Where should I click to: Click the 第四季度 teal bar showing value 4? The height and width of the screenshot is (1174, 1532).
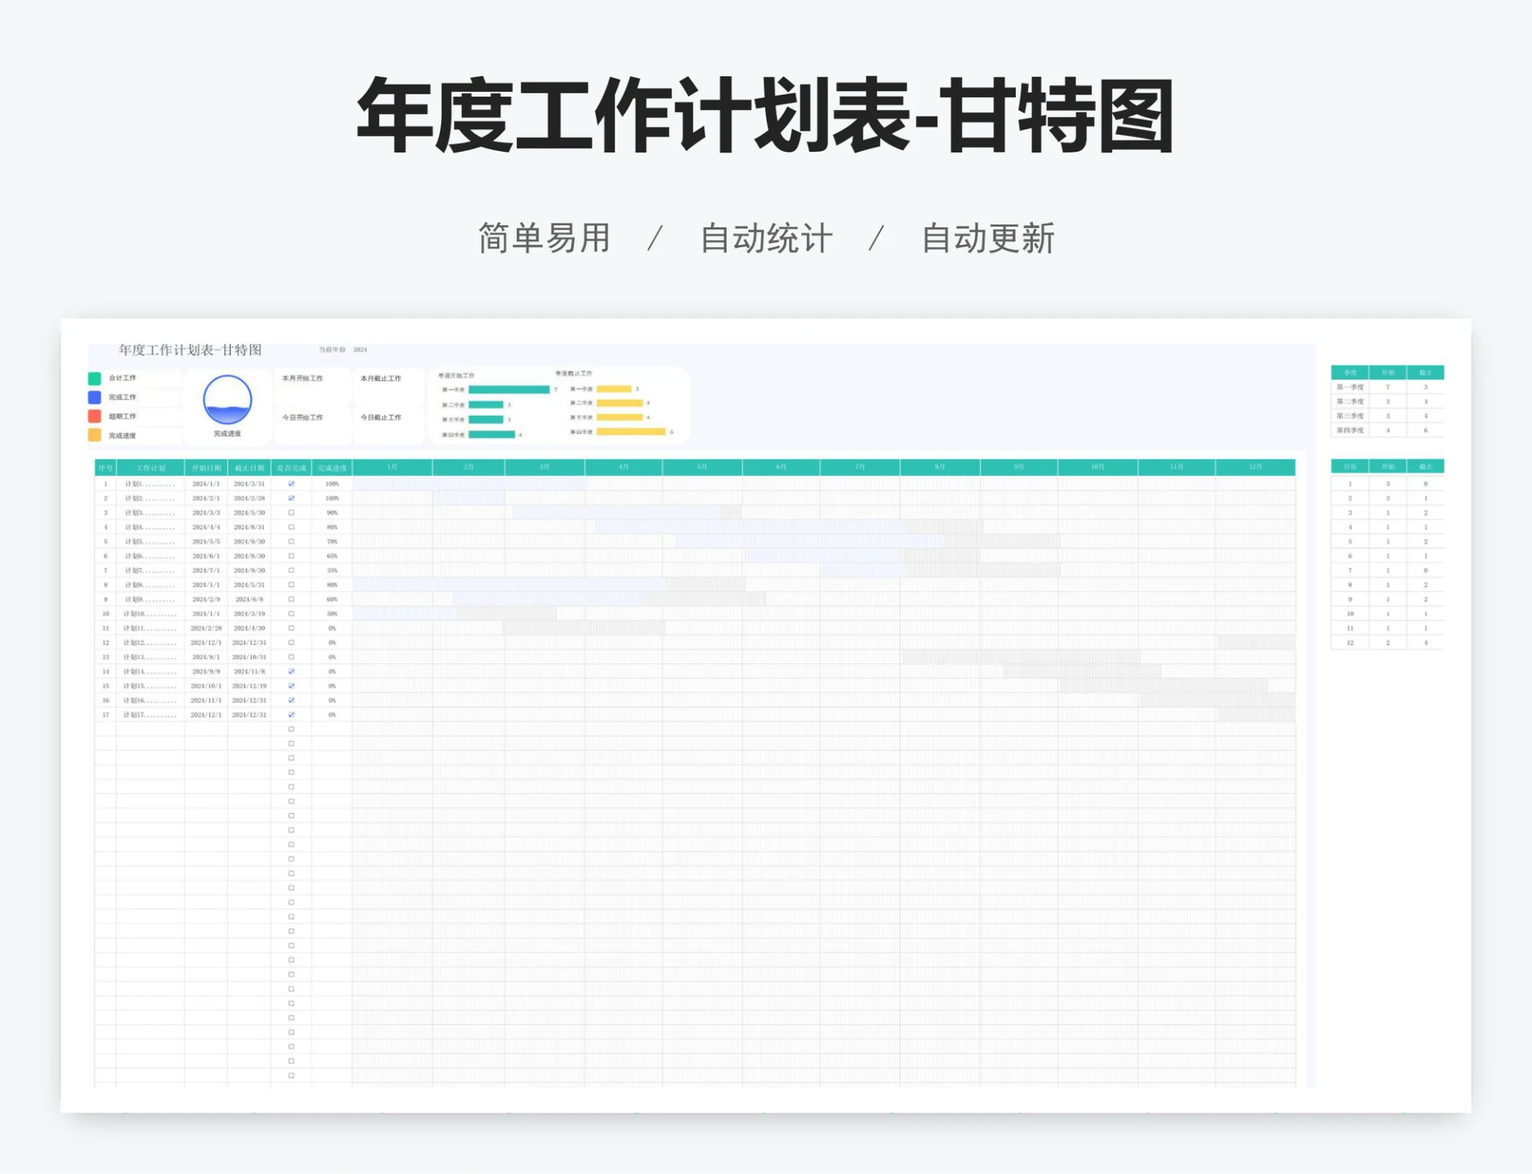click(x=492, y=433)
